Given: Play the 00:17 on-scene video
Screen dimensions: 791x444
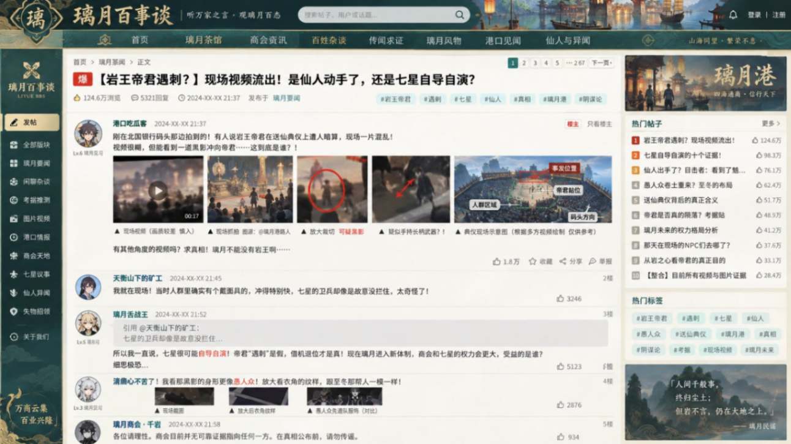Looking at the screenshot, I should 158,190.
